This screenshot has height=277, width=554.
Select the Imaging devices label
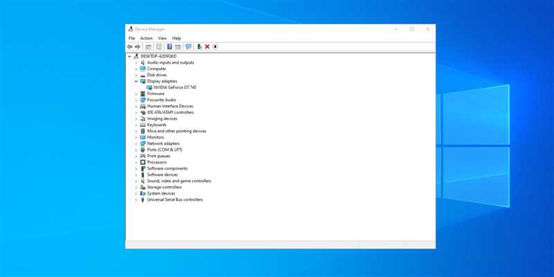click(162, 118)
